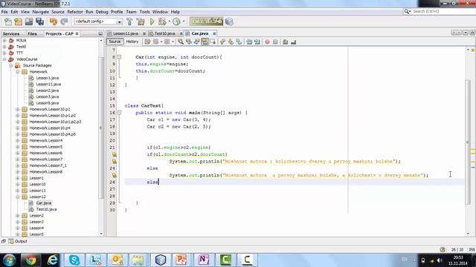Click the Next Bookmark icon
476x267 pixels.
coord(231,42)
